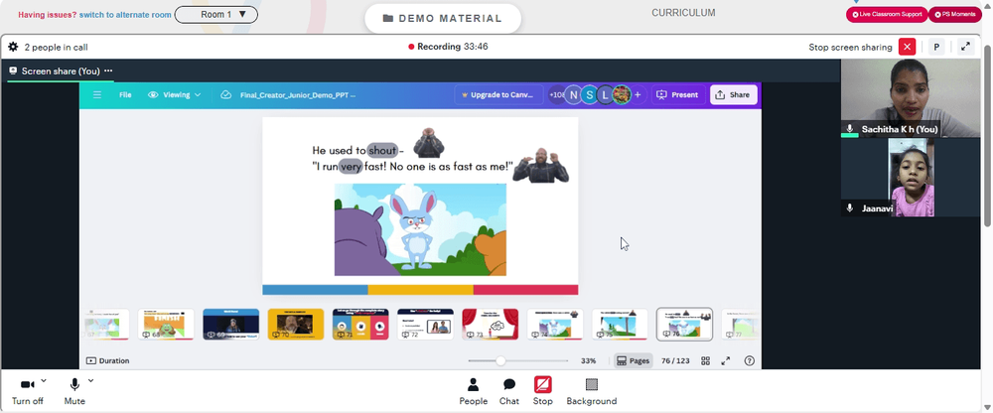This screenshot has width=993, height=413.
Task: Select the current page 76 thumbnail
Action: (684, 325)
